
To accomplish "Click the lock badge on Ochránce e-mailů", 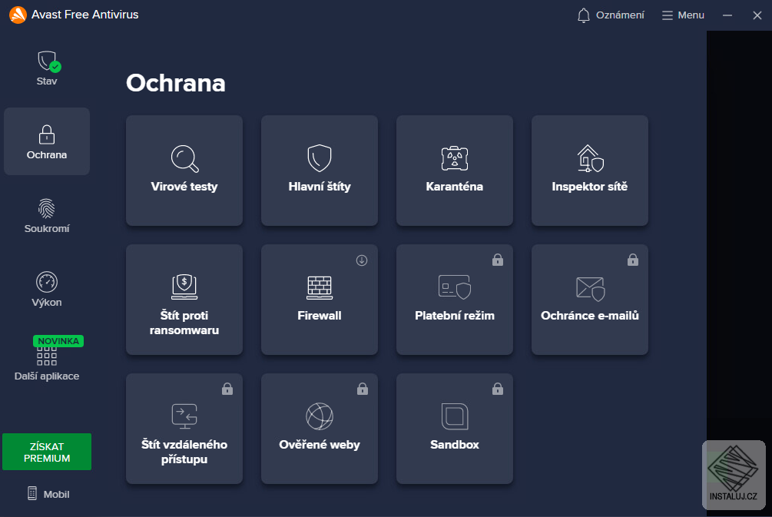I will [x=633, y=260].
